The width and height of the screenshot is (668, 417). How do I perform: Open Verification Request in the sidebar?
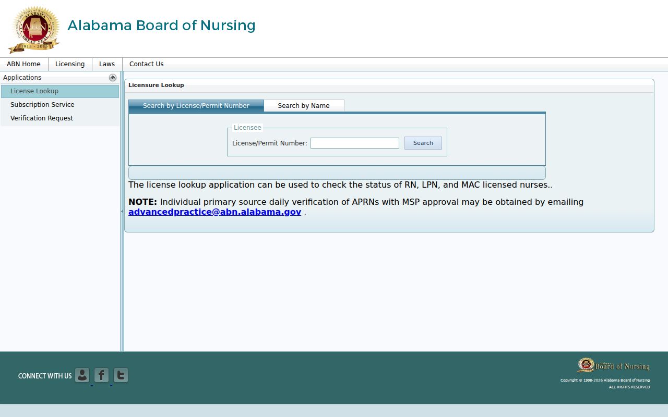coord(60,118)
